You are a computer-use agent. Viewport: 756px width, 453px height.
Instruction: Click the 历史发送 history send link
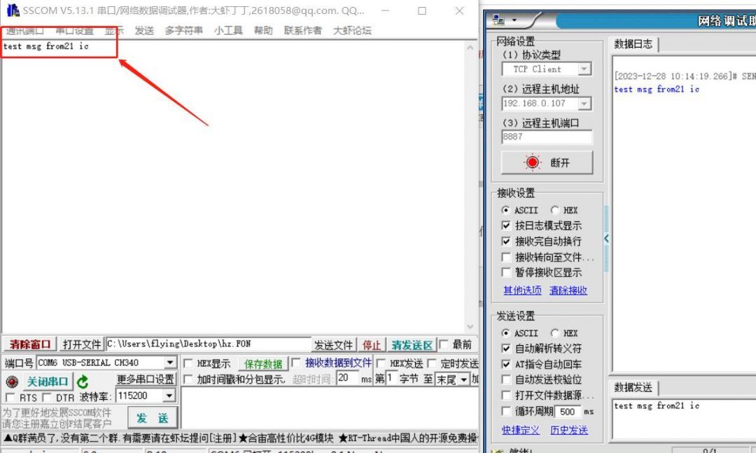pyautogui.click(x=569, y=430)
